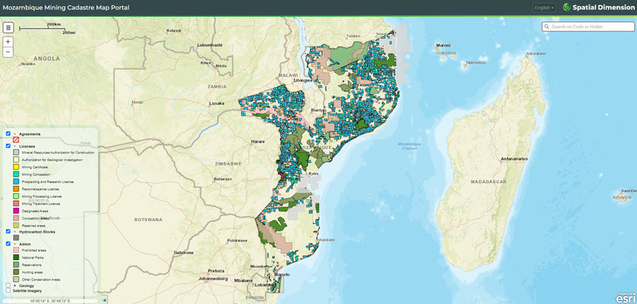Collapse the Hydrocarbon Blocks group arrow
Viewport: 637px width, 304px height.
click(x=15, y=232)
